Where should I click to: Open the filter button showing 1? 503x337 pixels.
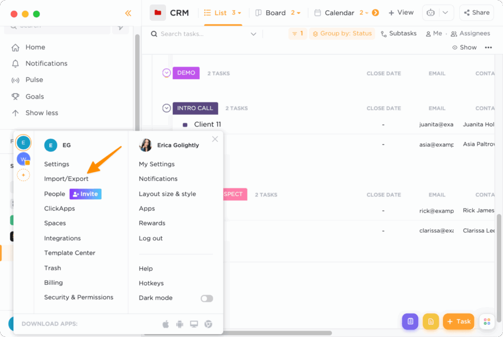click(x=297, y=33)
